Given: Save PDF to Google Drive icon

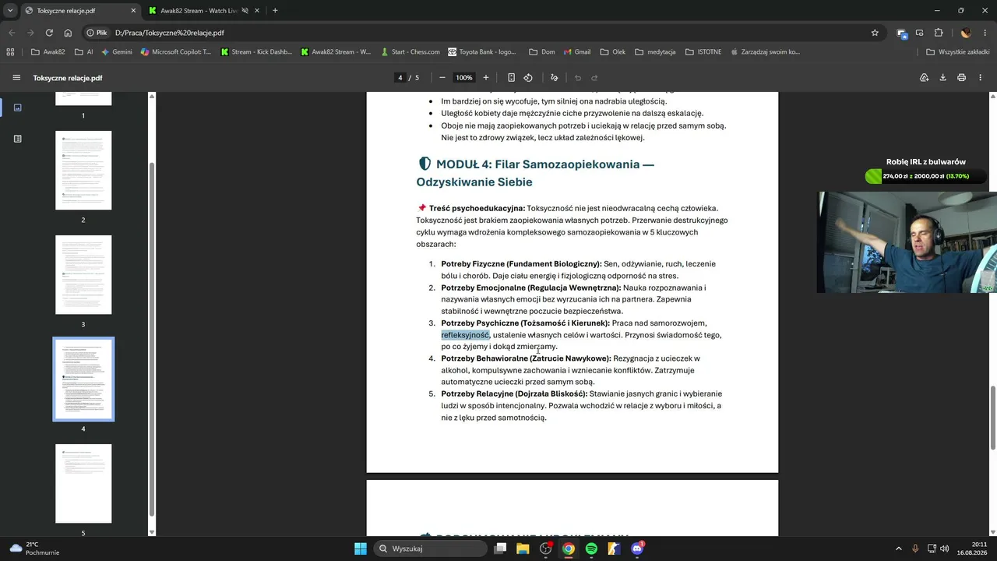Looking at the screenshot, I should (925, 78).
